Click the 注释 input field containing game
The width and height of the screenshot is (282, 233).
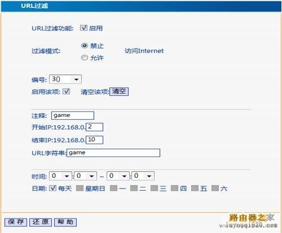[x=73, y=115]
